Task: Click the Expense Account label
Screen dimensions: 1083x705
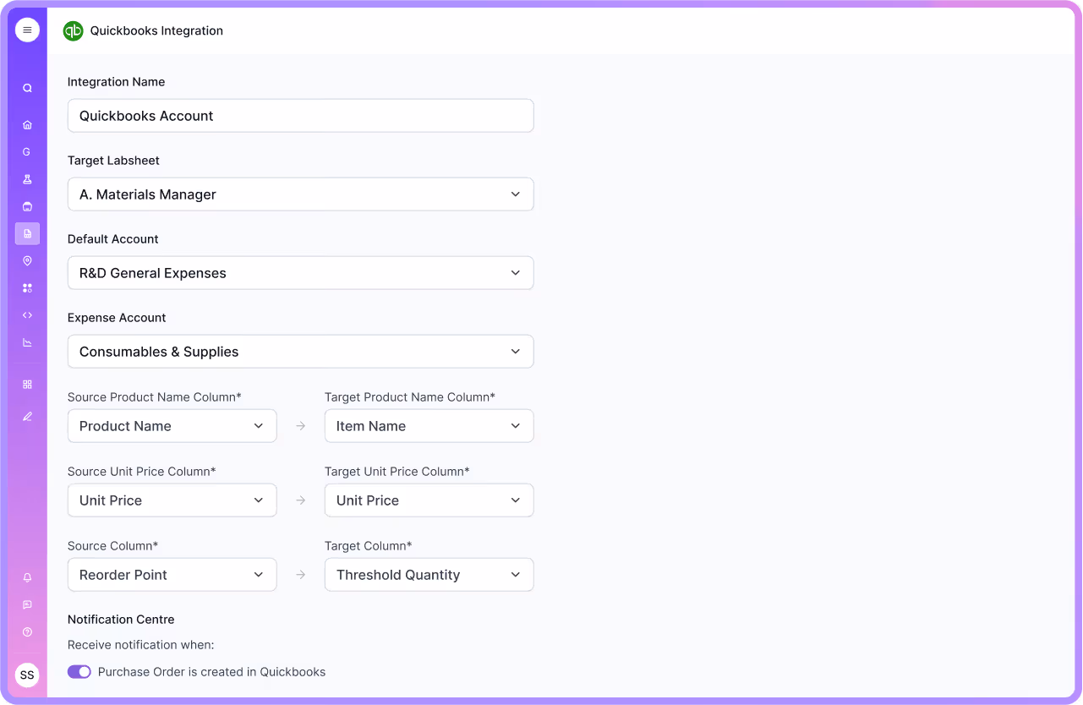Action: point(117,318)
